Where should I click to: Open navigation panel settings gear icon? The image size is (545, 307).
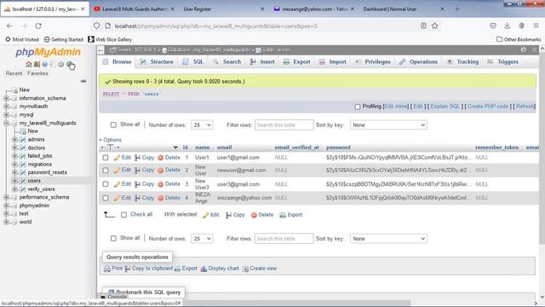click(x=60, y=64)
